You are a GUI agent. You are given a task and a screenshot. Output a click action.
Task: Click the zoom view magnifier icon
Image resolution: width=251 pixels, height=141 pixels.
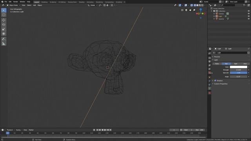click(x=194, y=10)
